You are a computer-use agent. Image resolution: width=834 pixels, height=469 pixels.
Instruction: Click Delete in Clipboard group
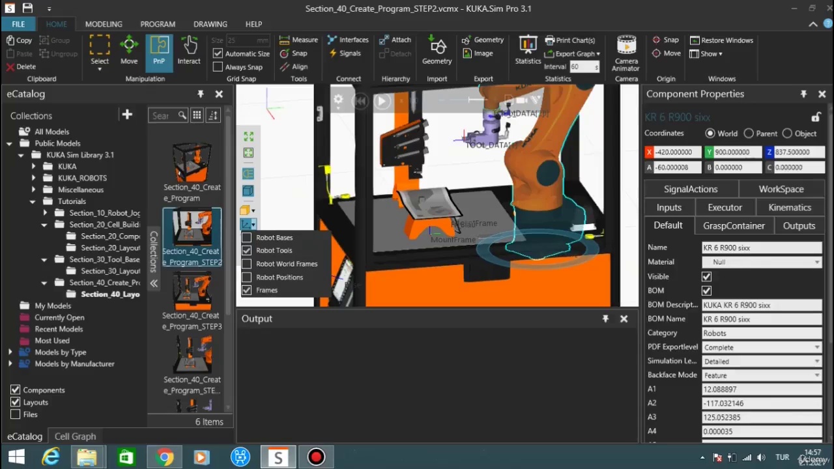21,66
